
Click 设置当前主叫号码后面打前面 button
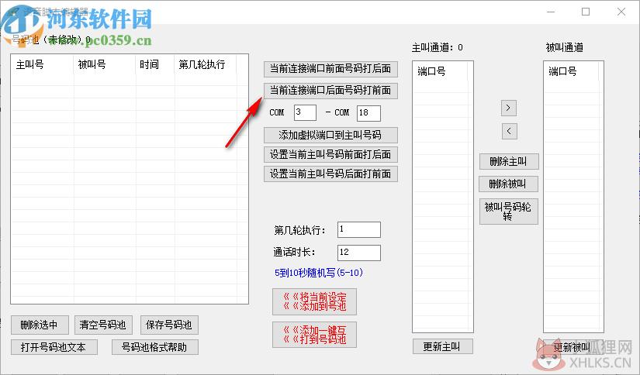coord(330,174)
